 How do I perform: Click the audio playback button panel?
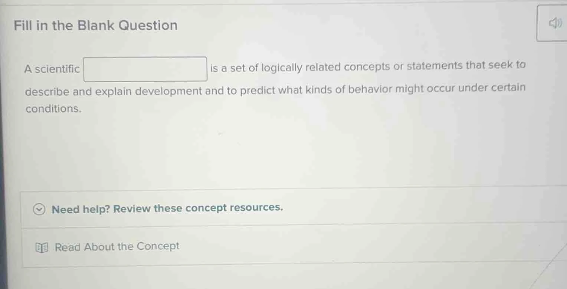click(552, 23)
